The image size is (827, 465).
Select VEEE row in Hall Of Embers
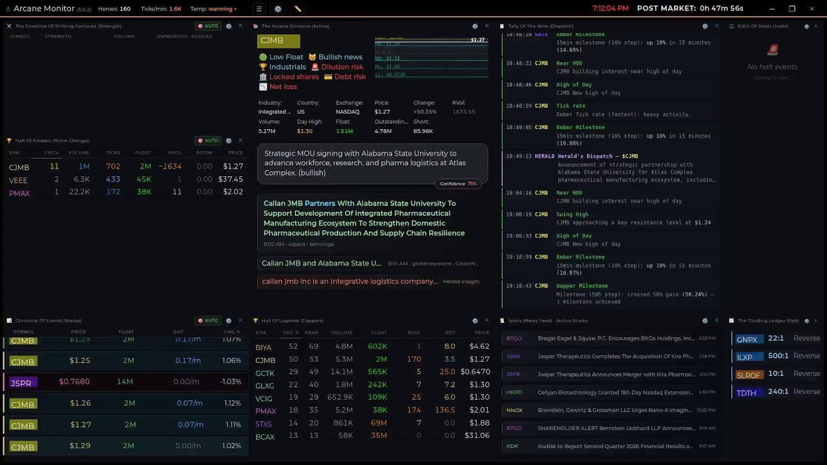(x=126, y=180)
